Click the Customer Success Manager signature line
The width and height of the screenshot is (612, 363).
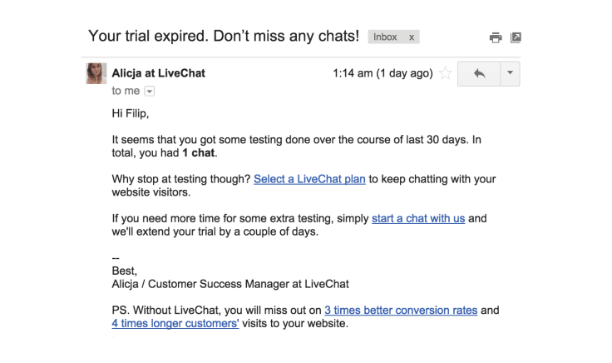(x=230, y=284)
